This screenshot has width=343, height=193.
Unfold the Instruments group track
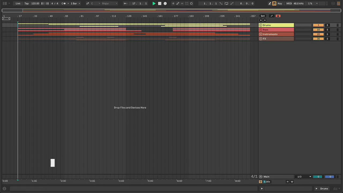(x=261, y=34)
